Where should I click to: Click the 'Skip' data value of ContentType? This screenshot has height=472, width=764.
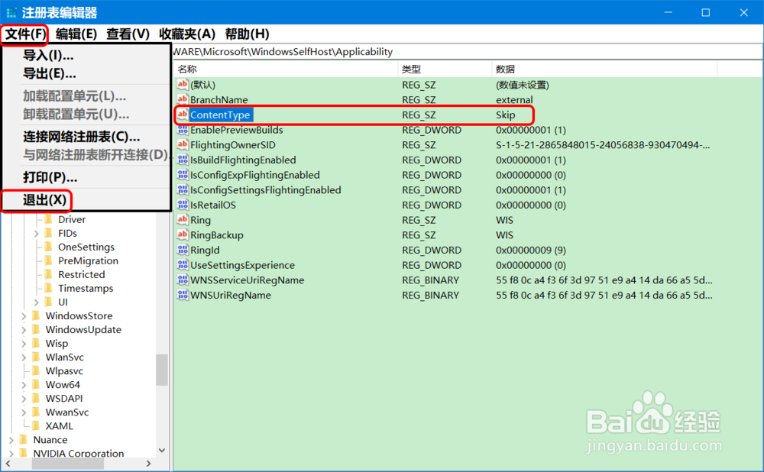pyautogui.click(x=505, y=115)
